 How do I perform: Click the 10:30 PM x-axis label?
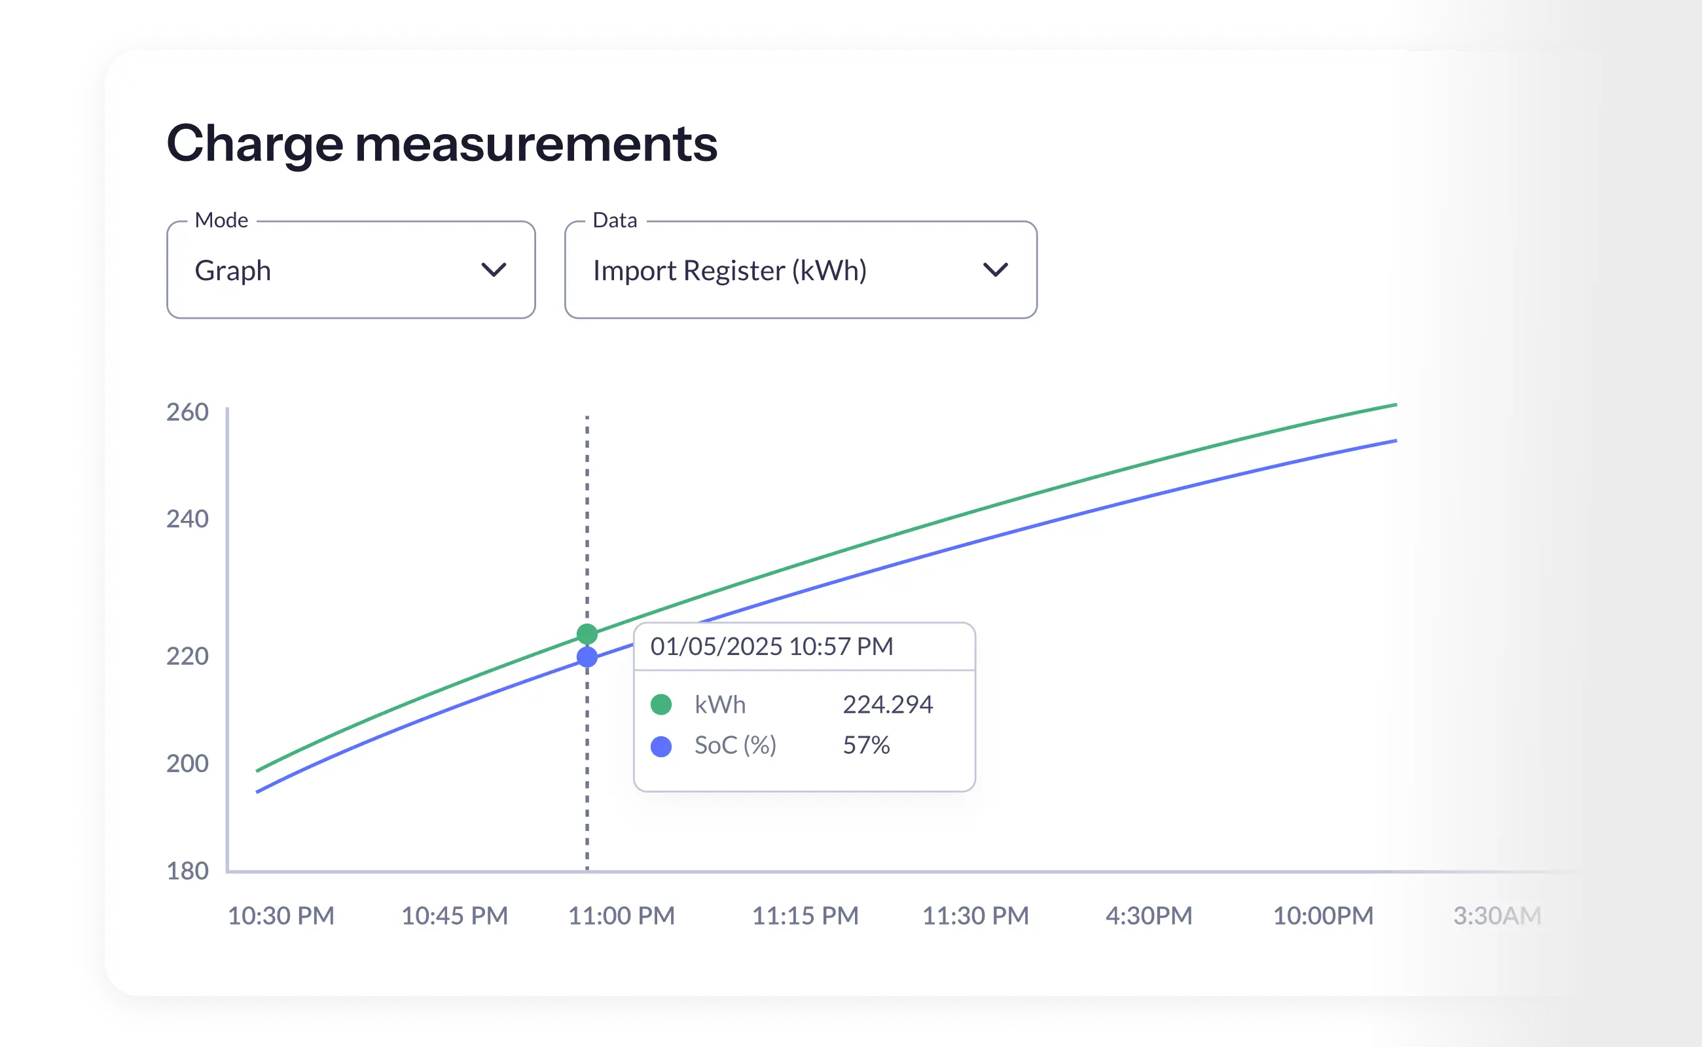coord(281,916)
